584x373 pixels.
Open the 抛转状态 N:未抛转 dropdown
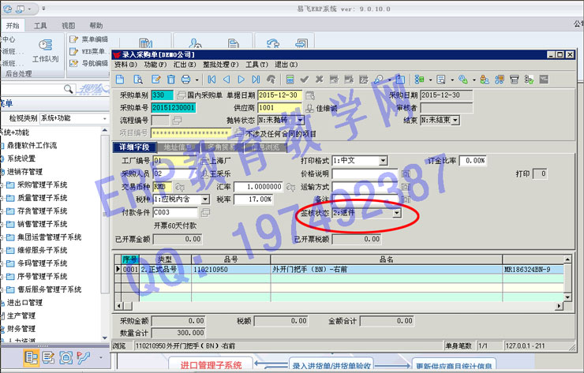301,120
